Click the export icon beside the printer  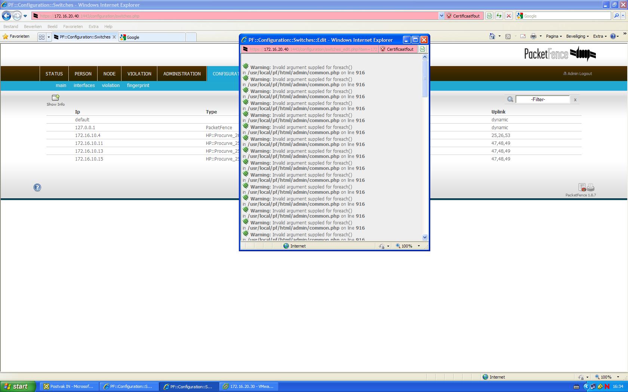pos(582,187)
